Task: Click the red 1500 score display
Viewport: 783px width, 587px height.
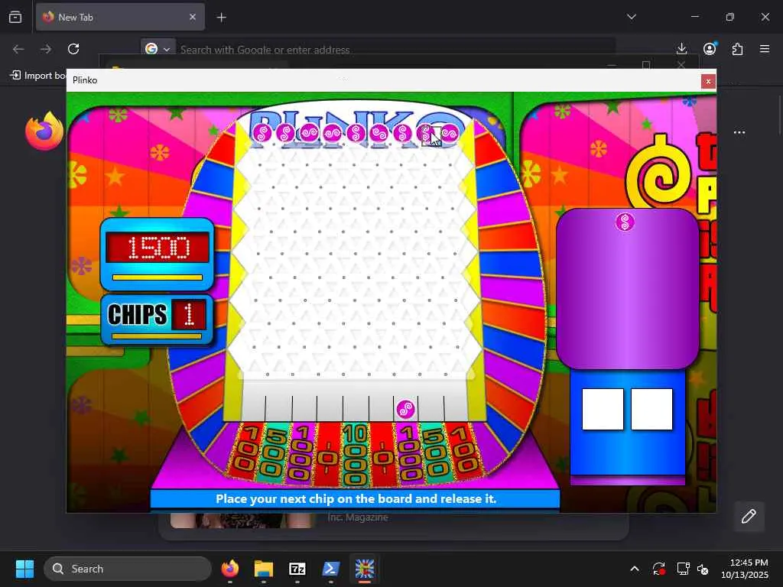Action: point(158,247)
